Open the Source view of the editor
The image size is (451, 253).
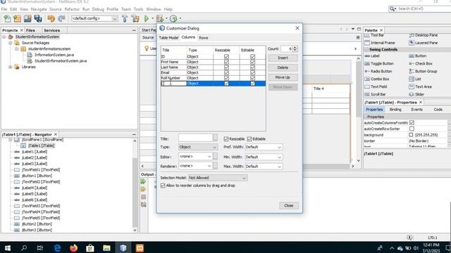coord(148,37)
